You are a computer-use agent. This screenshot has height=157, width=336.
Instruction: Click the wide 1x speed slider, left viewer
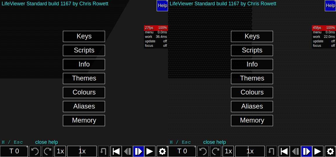point(82,151)
